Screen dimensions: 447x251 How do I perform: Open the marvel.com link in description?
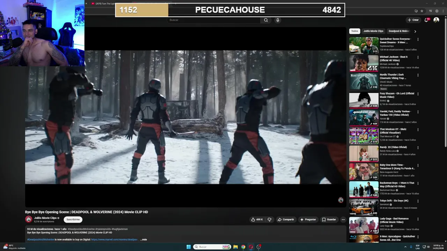click(115, 239)
